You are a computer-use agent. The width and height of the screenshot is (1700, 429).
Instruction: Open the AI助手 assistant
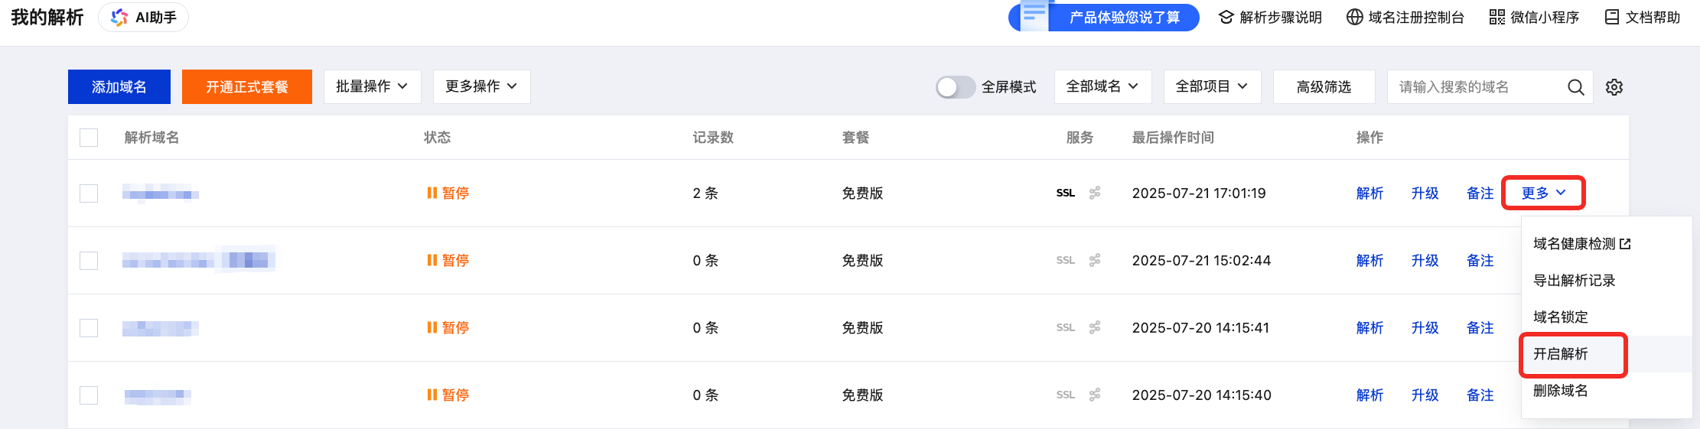pyautogui.click(x=144, y=18)
